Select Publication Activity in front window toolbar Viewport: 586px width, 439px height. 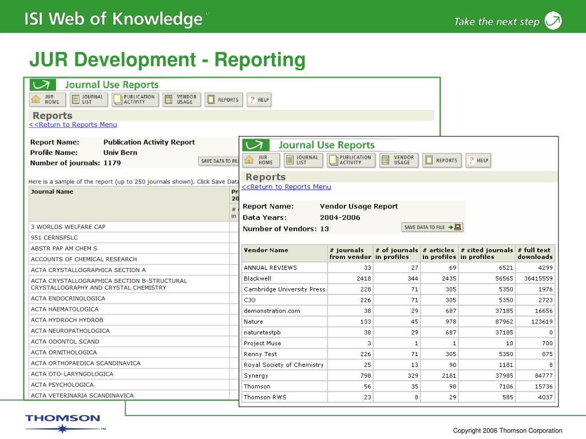351,161
